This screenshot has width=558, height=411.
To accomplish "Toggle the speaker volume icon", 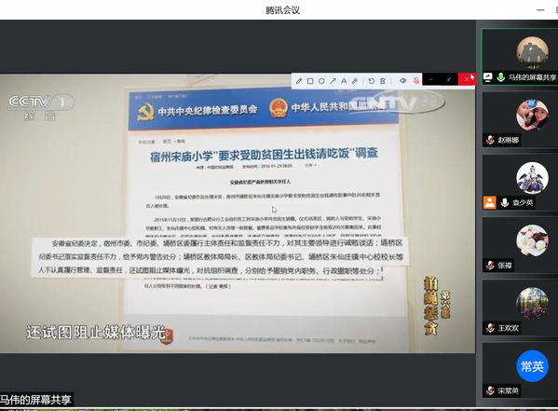I will pos(402,81).
